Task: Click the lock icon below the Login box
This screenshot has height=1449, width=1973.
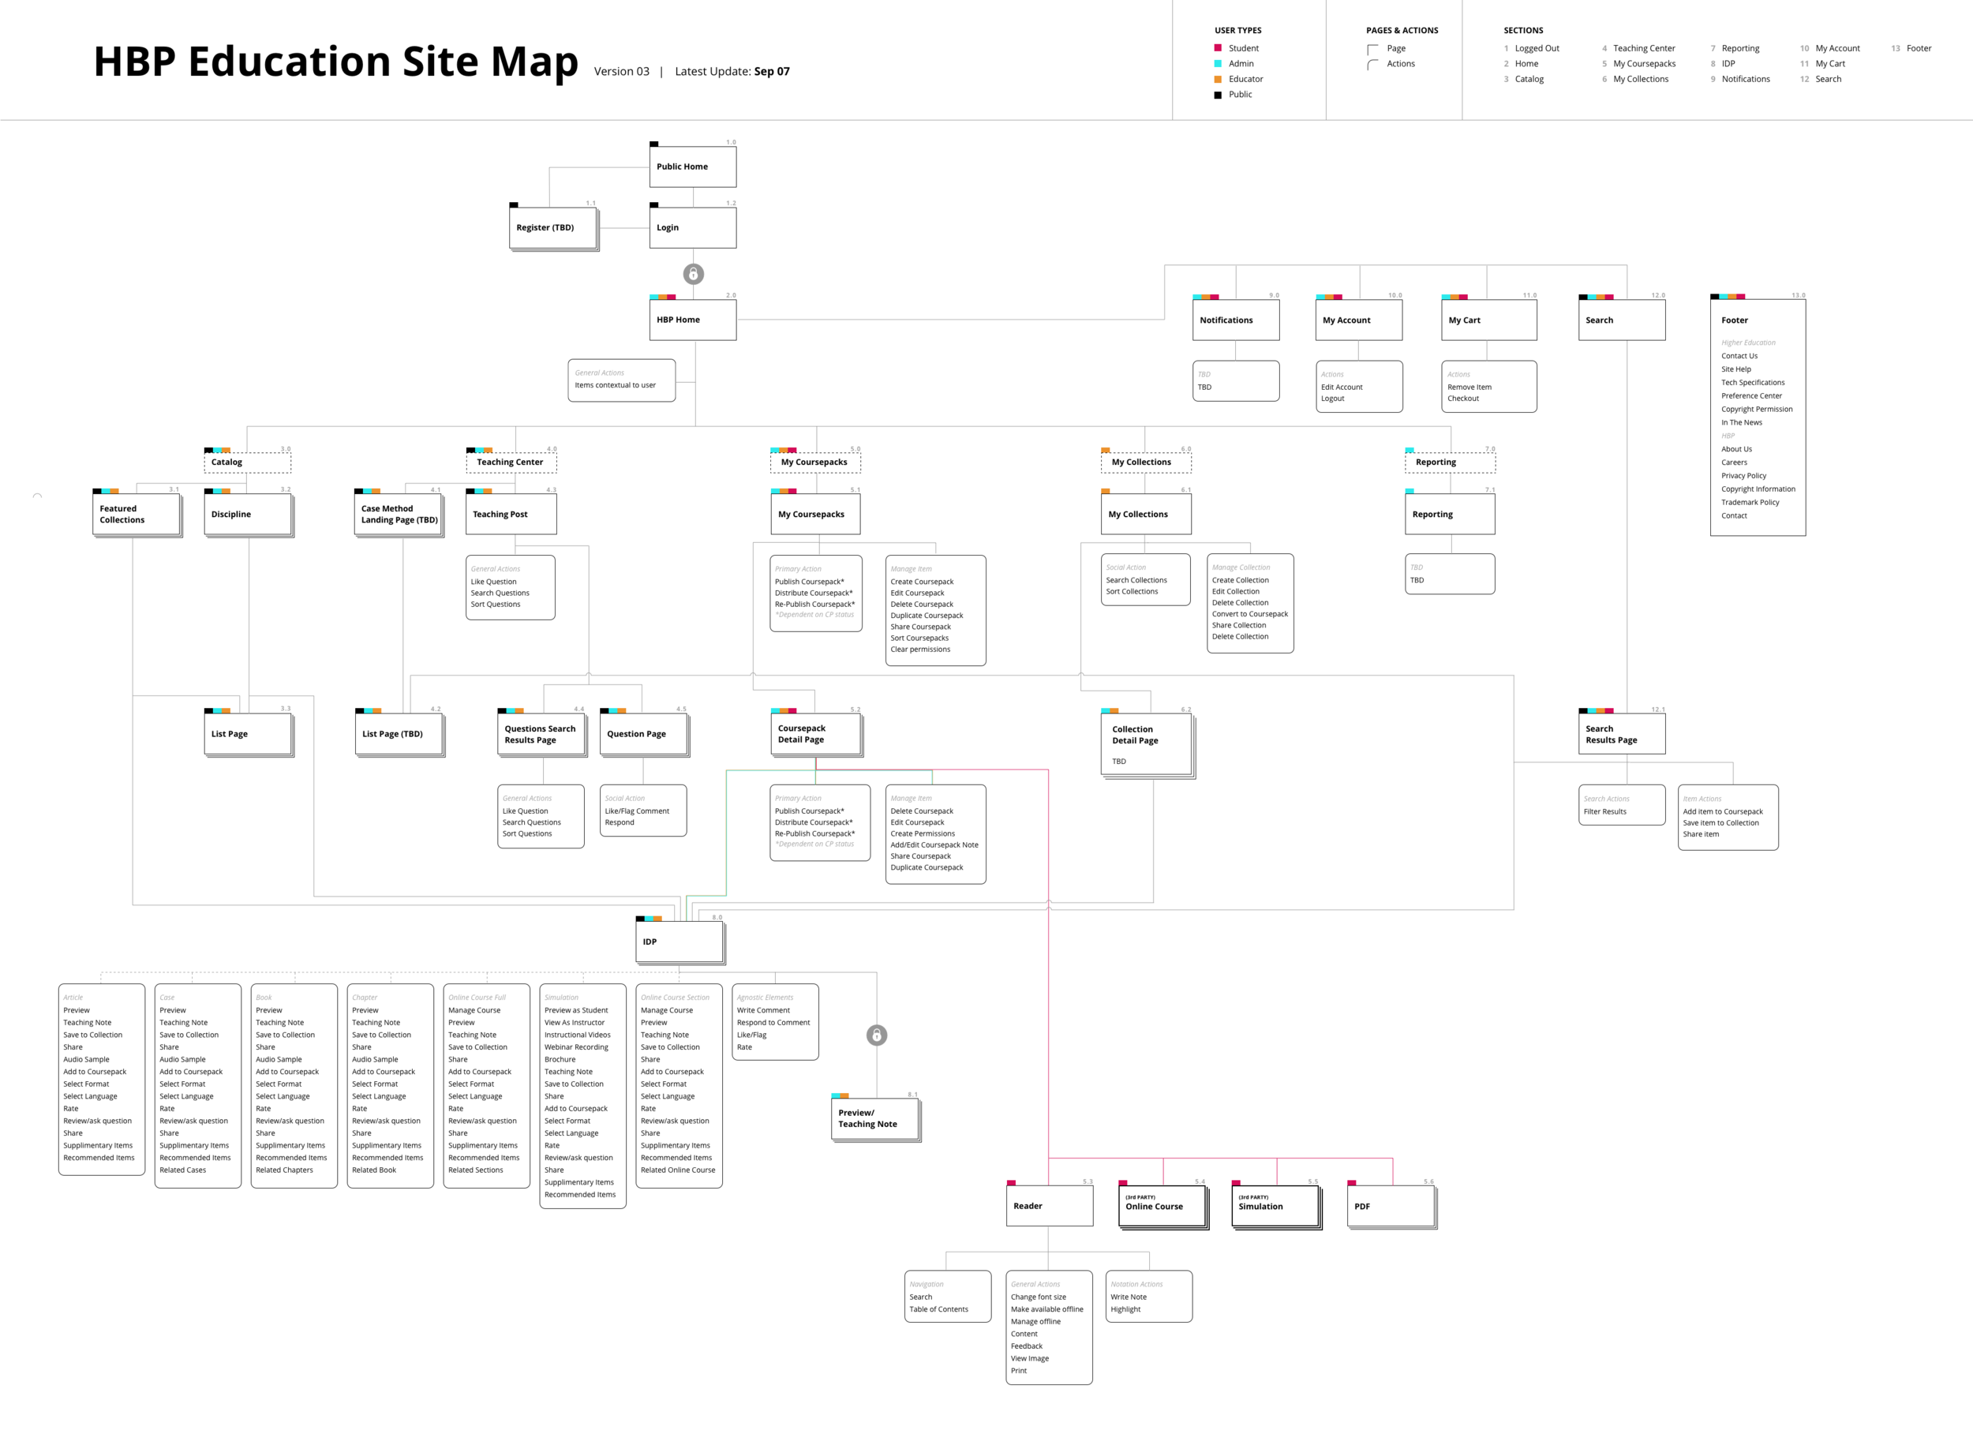Action: click(693, 275)
